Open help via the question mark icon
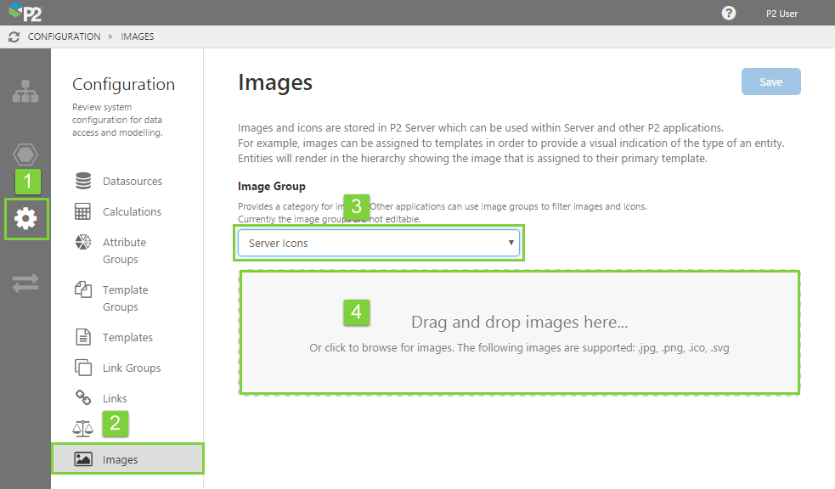Viewport: 835px width, 489px height. 729,13
